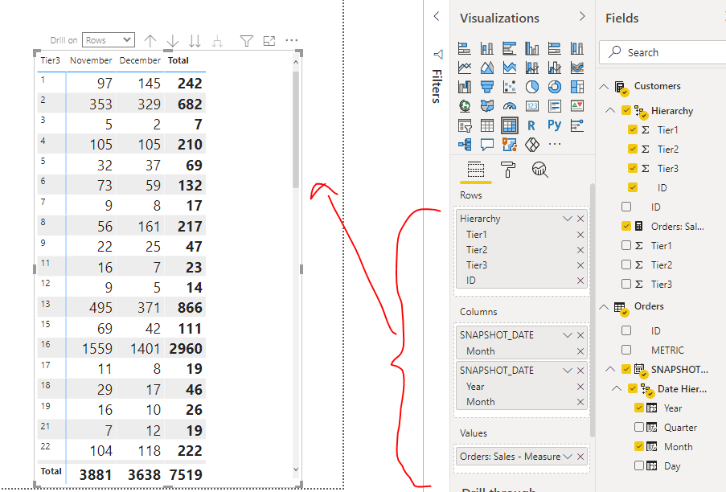Expand the Filters pane chevron
726x492 pixels.
436,17
